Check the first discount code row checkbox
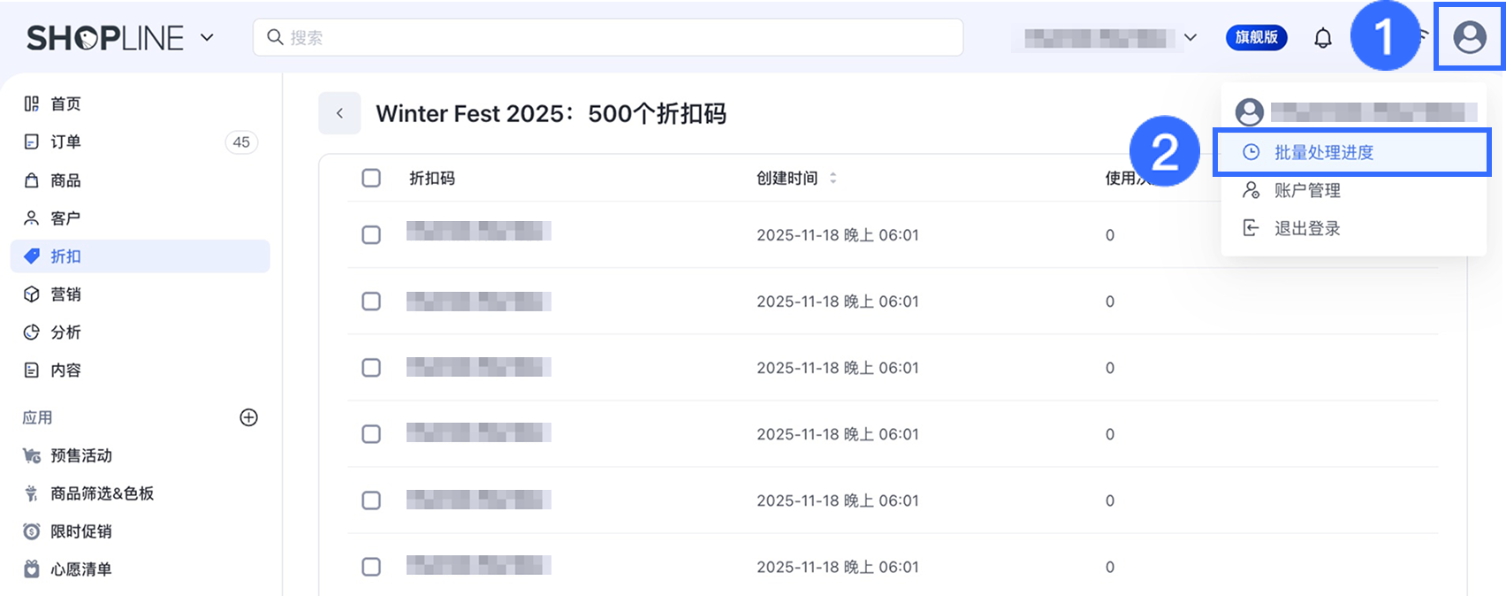Image resolution: width=1506 pixels, height=596 pixels. pos(371,235)
